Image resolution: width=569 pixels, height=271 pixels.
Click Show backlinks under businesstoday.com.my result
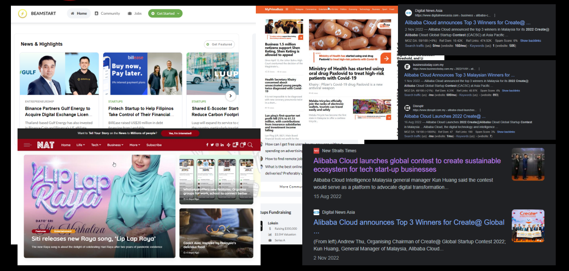tap(511, 90)
